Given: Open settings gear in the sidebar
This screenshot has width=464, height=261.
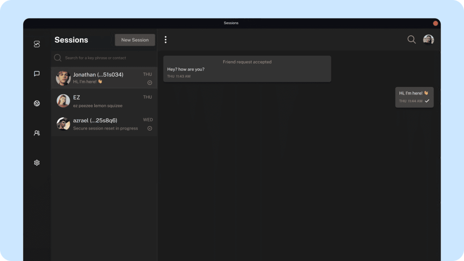Looking at the screenshot, I should point(37,163).
